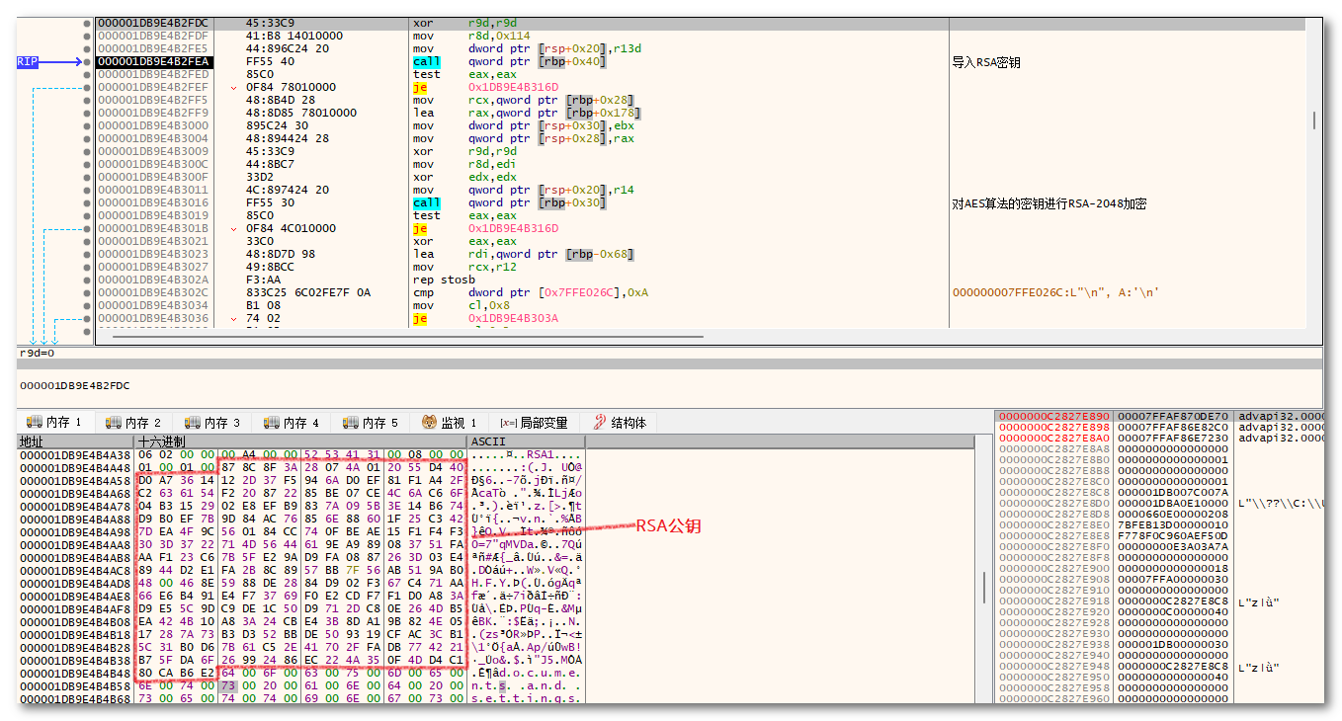Click the red jump arrow at 000001DB9E4B301B

pos(233,229)
